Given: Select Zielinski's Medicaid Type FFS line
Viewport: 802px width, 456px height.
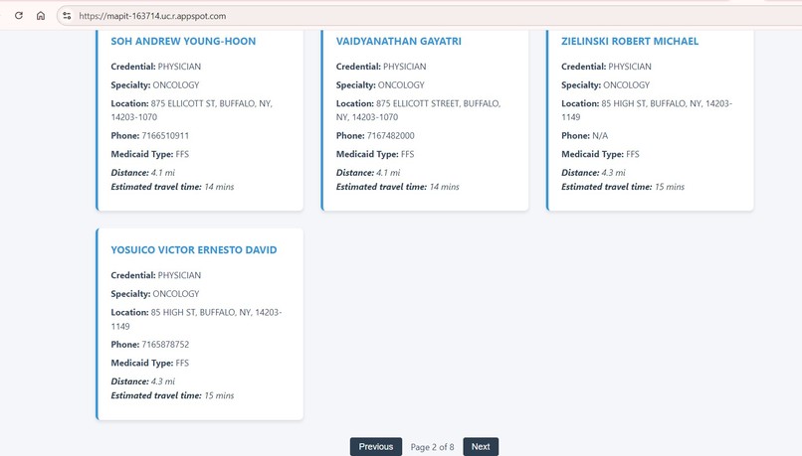Looking at the screenshot, I should point(600,154).
